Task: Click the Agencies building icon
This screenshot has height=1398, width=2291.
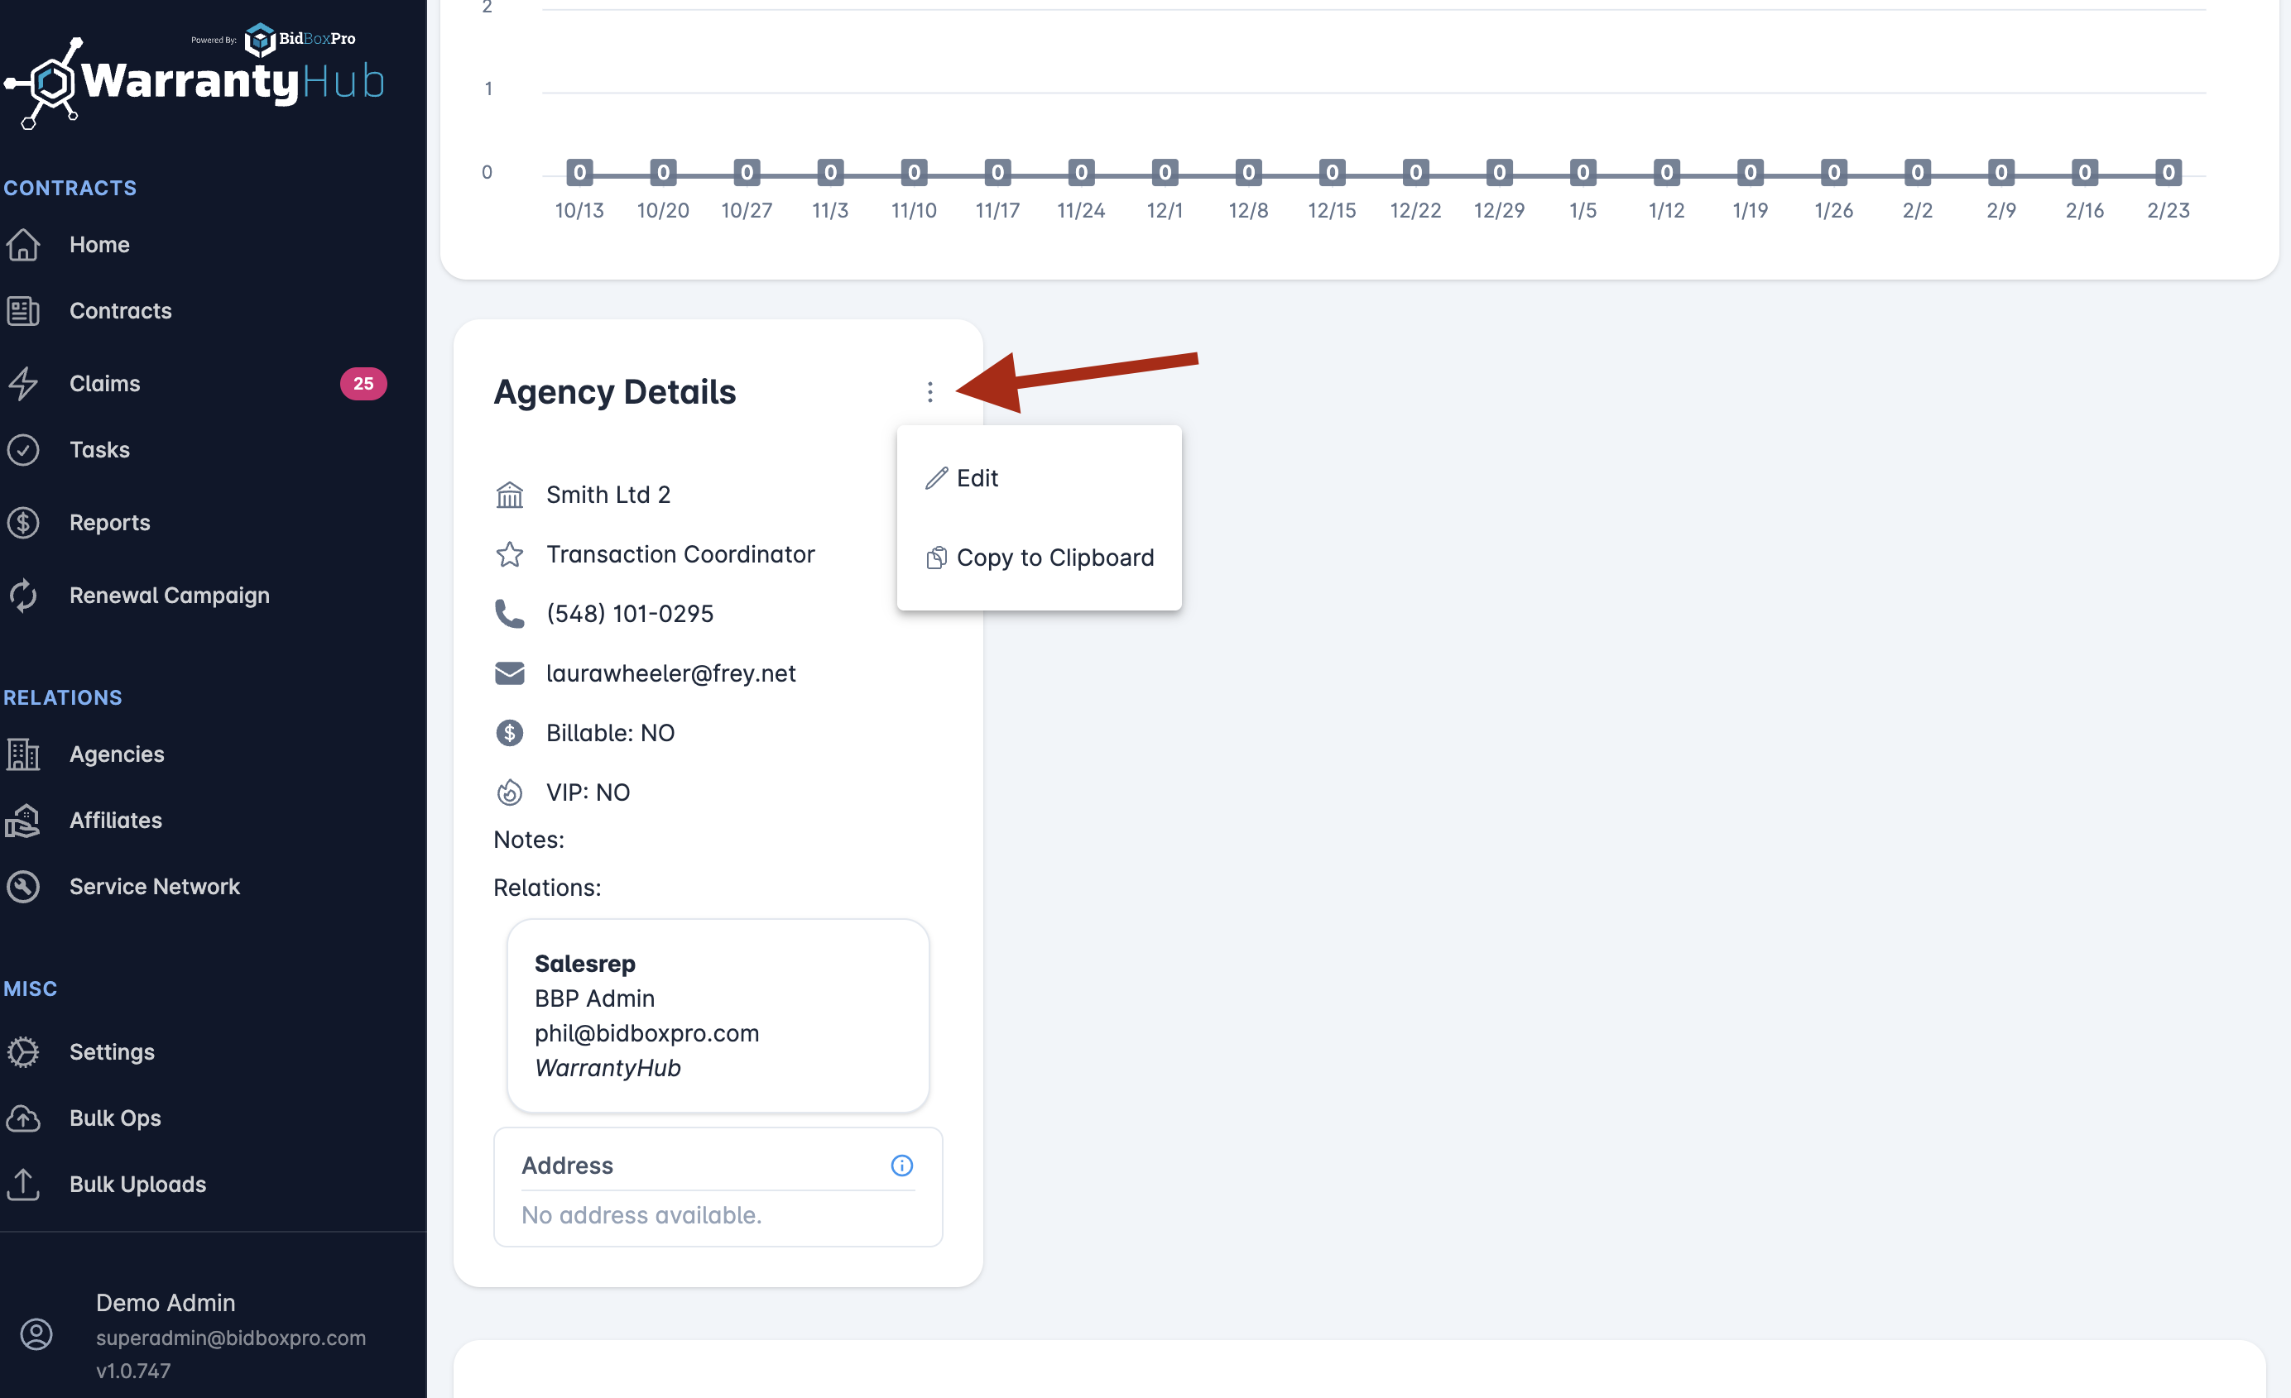Action: pyautogui.click(x=23, y=754)
